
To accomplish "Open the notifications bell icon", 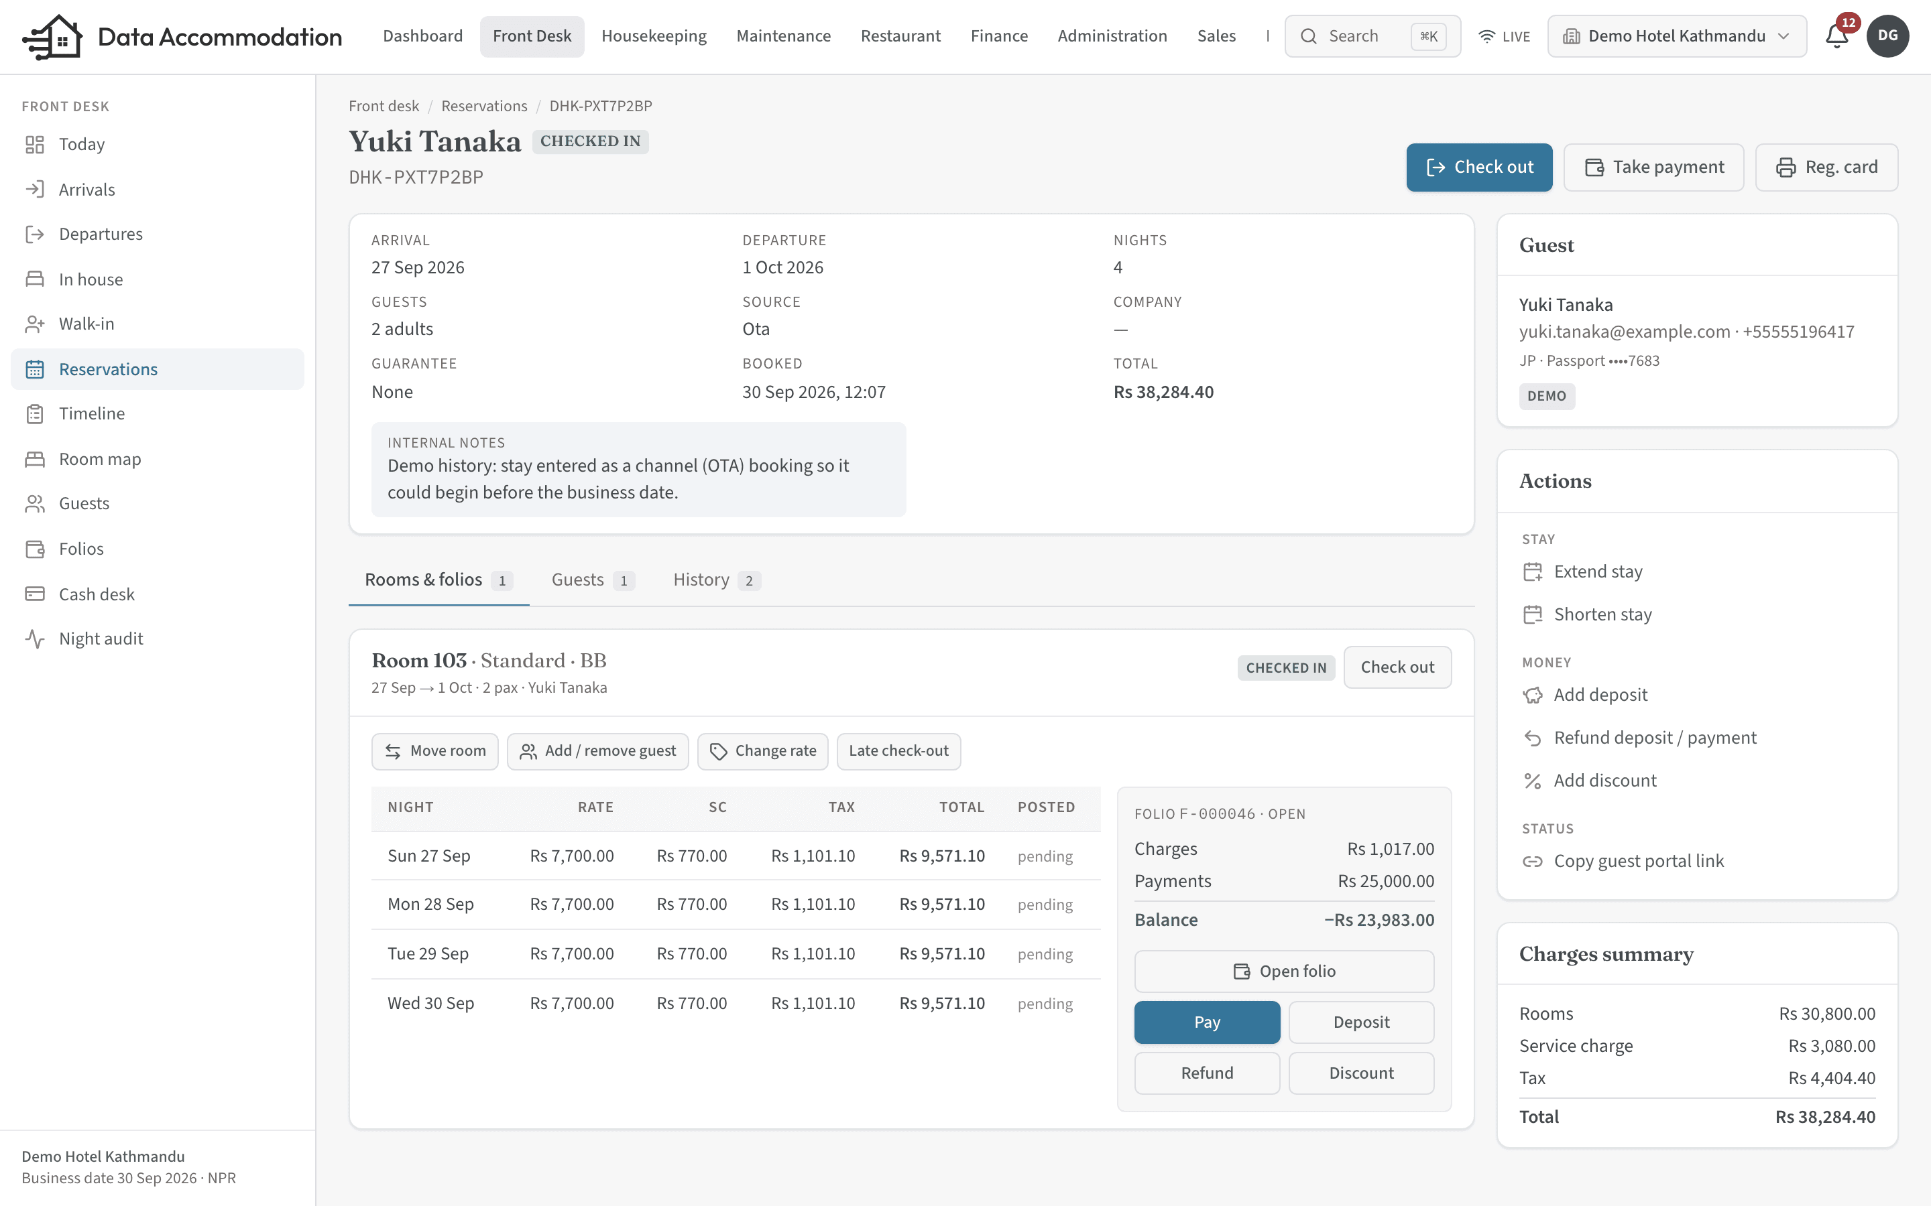I will [1837, 36].
